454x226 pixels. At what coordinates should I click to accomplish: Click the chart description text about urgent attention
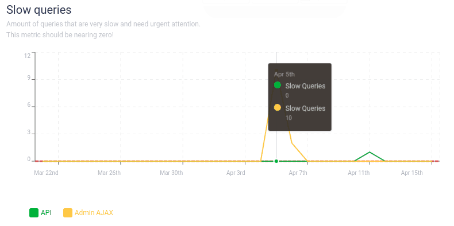click(103, 24)
